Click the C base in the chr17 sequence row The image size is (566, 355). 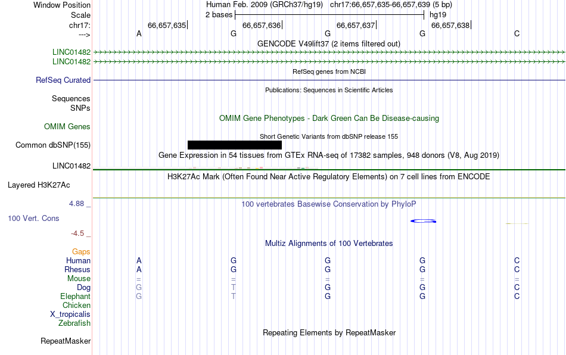(x=517, y=33)
